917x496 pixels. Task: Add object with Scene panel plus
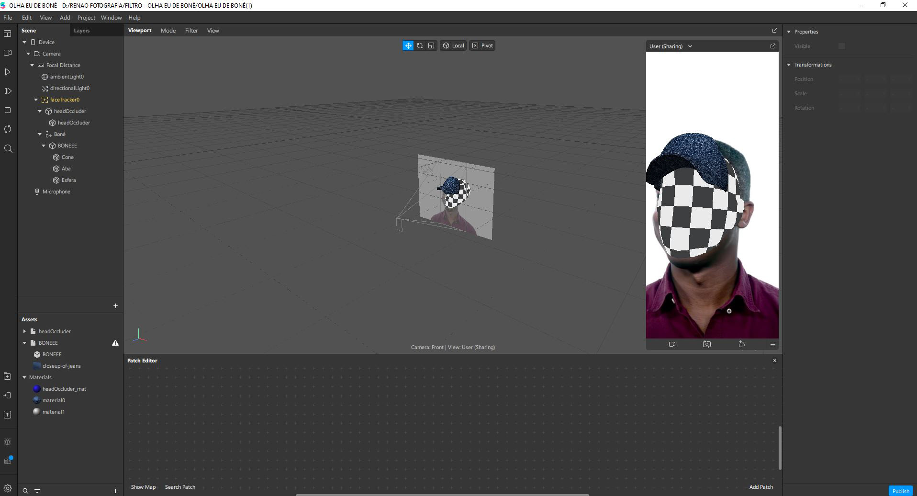115,305
